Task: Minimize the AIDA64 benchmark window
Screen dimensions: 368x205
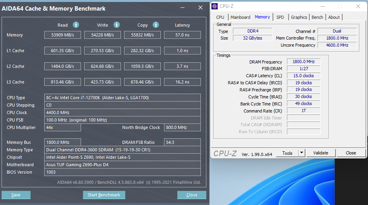Action: click(182, 7)
